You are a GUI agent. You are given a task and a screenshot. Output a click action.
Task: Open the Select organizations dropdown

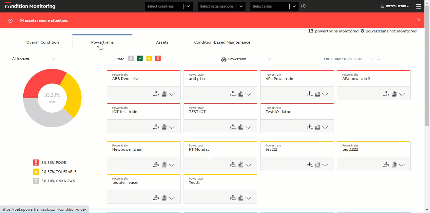tap(222, 6)
